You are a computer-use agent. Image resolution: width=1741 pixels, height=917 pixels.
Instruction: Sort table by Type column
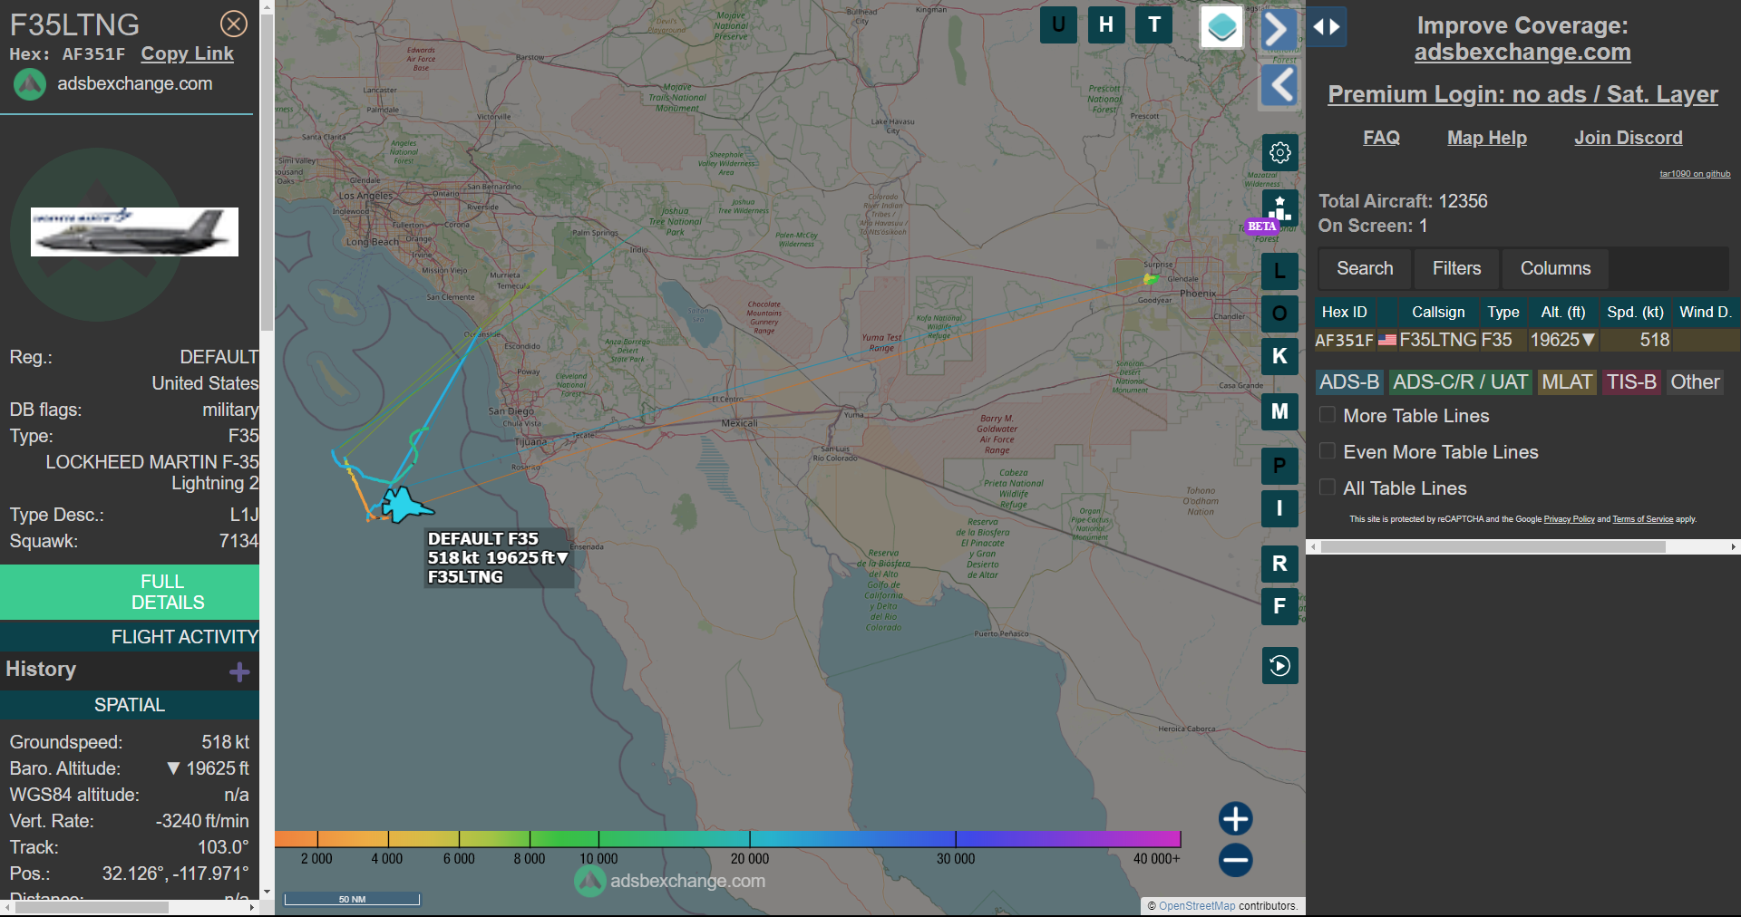(1503, 312)
